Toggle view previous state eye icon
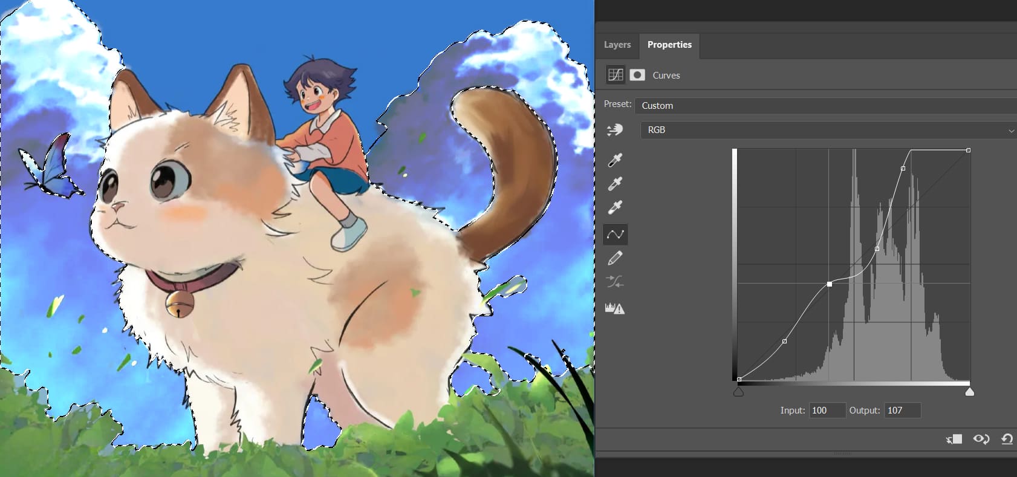 [x=981, y=439]
